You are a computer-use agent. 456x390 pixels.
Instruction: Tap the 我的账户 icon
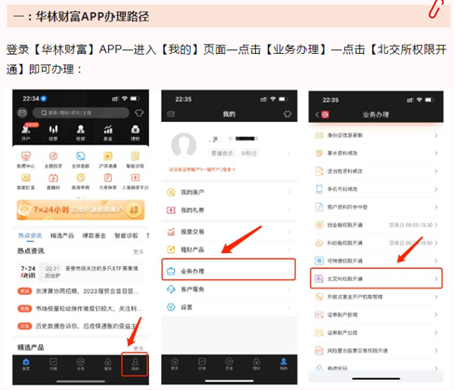click(171, 193)
